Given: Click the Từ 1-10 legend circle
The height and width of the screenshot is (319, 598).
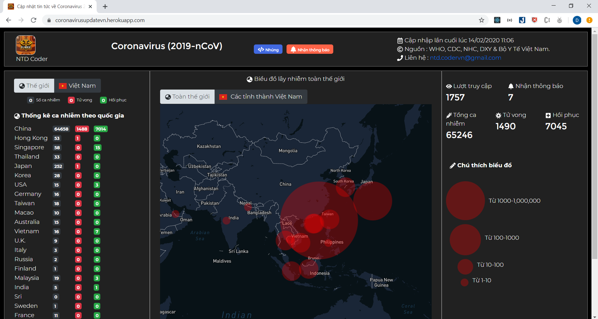Looking at the screenshot, I should pos(464,282).
